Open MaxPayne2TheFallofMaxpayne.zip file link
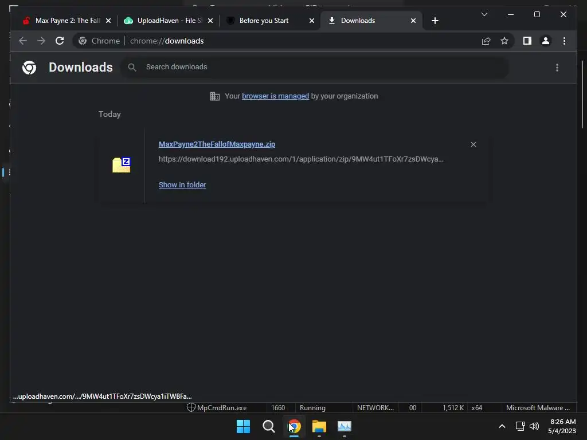The height and width of the screenshot is (440, 587). point(217,144)
